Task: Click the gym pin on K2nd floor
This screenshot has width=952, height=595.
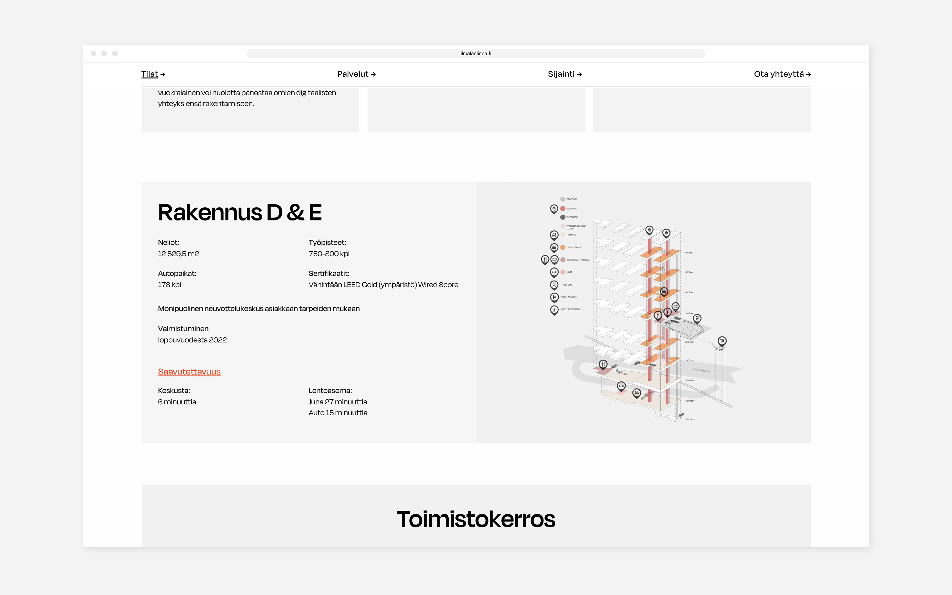Action: point(621,386)
